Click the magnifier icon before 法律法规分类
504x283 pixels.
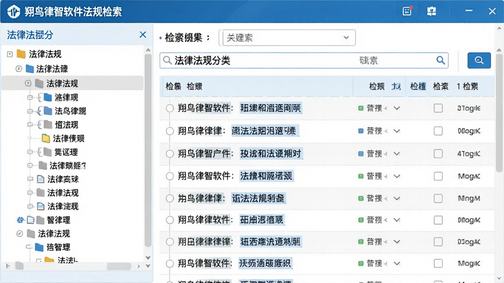(167, 60)
